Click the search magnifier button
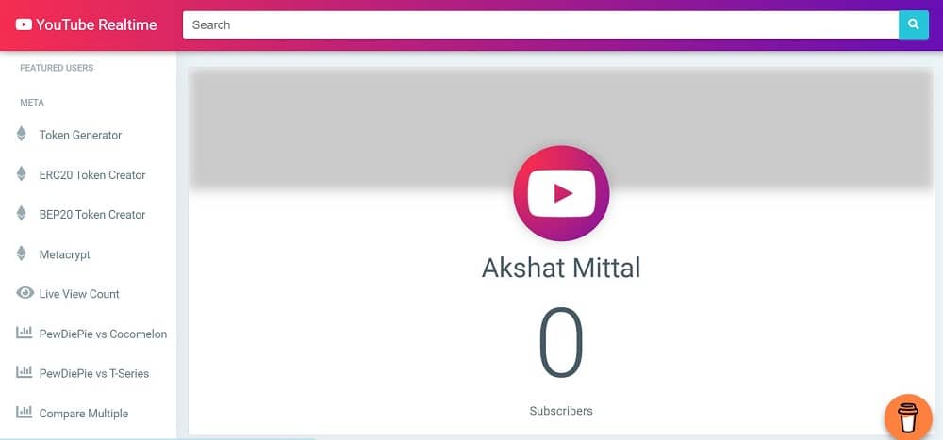 click(913, 24)
